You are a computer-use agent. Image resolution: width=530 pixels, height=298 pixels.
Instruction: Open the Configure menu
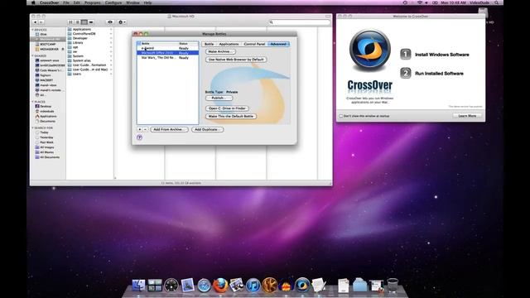pos(113,2)
